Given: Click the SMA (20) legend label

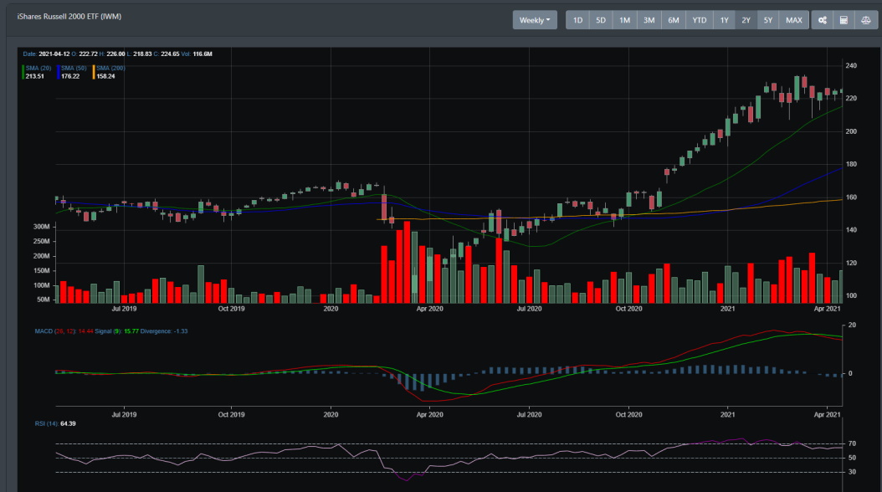Looking at the screenshot, I should coord(38,68).
